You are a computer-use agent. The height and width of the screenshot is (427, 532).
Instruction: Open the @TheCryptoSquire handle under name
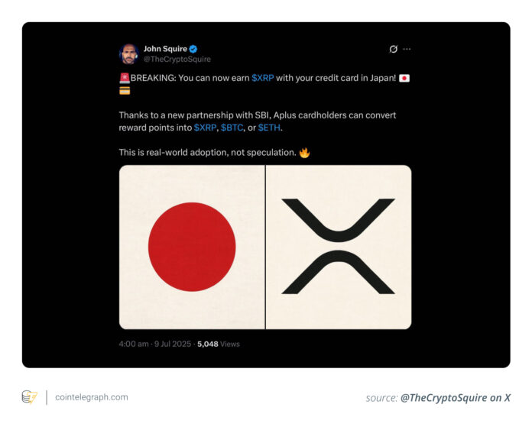(177, 60)
